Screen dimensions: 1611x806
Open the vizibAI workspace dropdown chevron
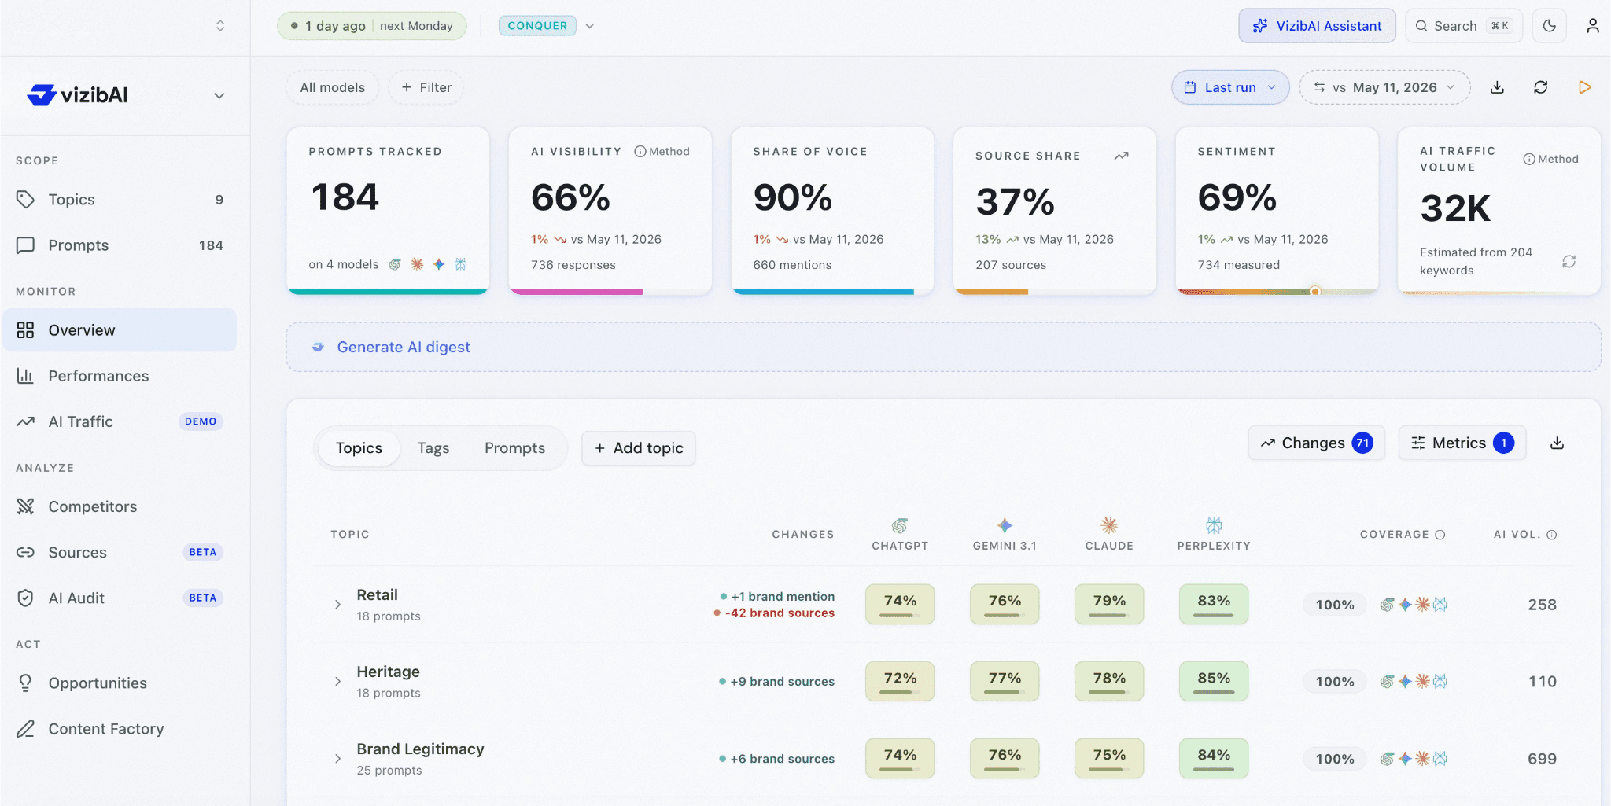[x=219, y=96]
